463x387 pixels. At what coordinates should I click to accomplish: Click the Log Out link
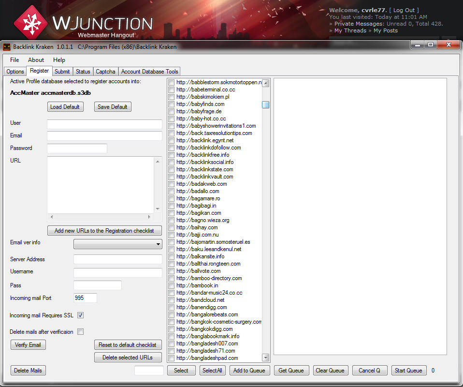pyautogui.click(x=404, y=10)
